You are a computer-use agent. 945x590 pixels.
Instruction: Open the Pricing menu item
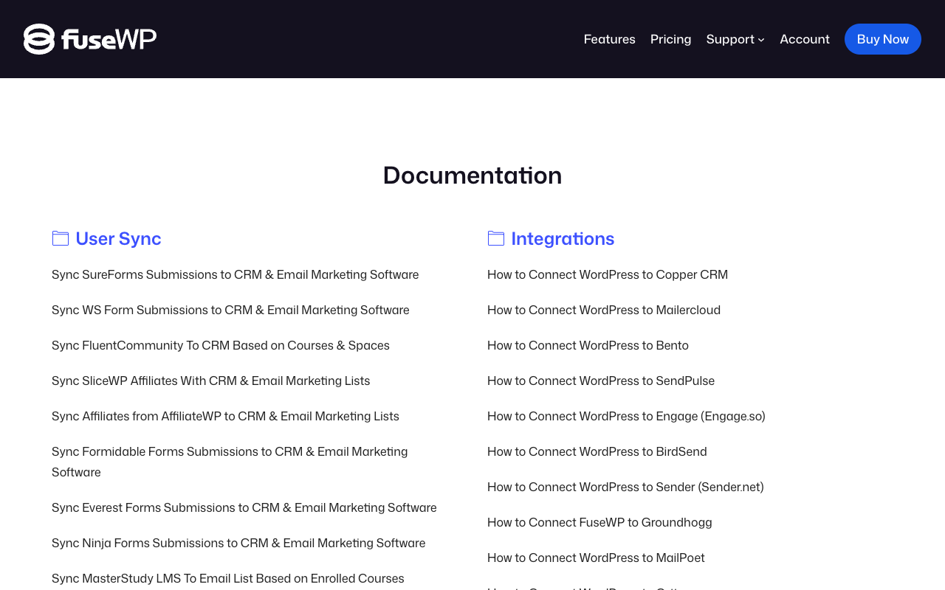pyautogui.click(x=671, y=39)
